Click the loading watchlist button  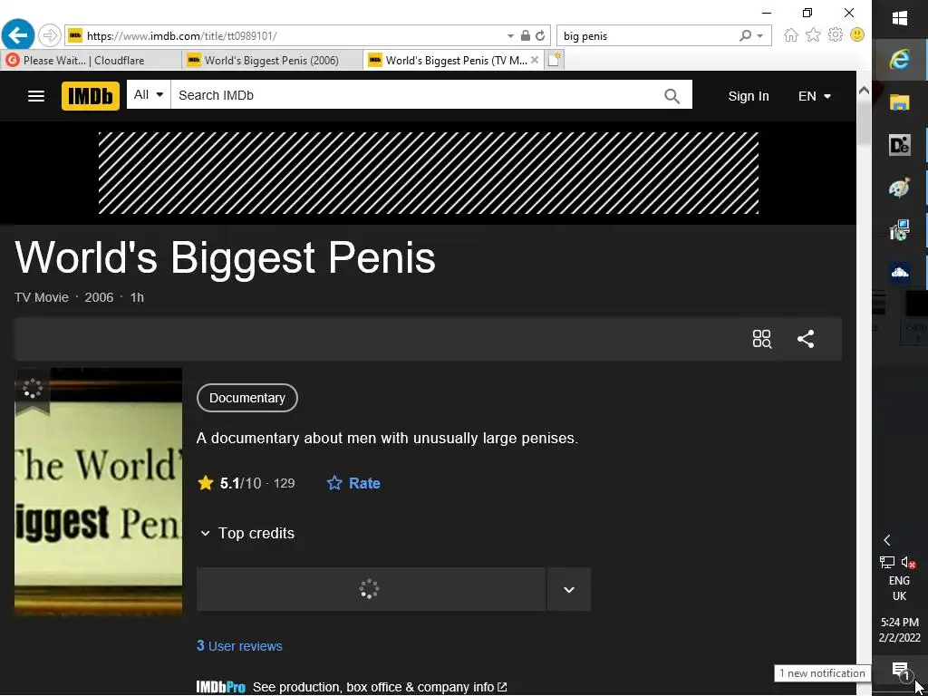(x=371, y=589)
